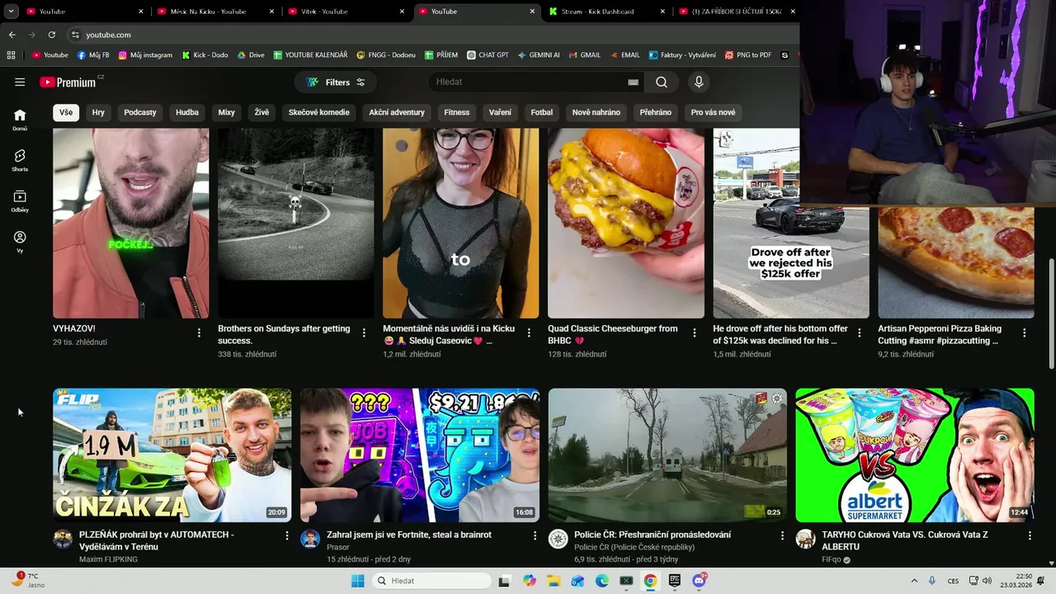Click the magnifier search button

click(x=662, y=82)
